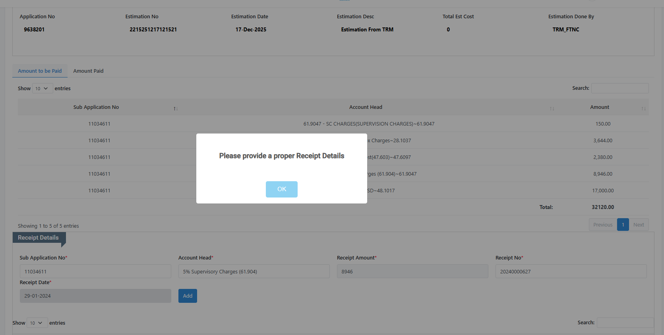Screen dimensions: 664x335
Task: Click the Receipt Details section header
Action: [39, 238]
